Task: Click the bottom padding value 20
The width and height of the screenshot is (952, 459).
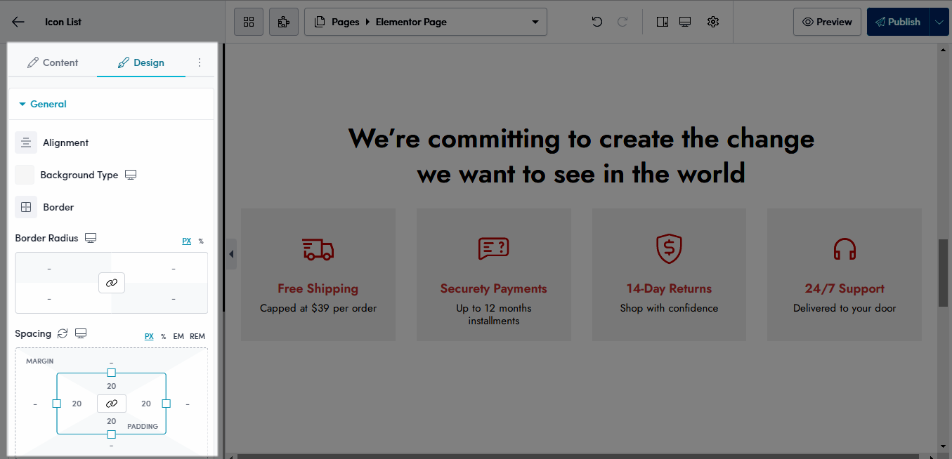Action: click(112, 421)
